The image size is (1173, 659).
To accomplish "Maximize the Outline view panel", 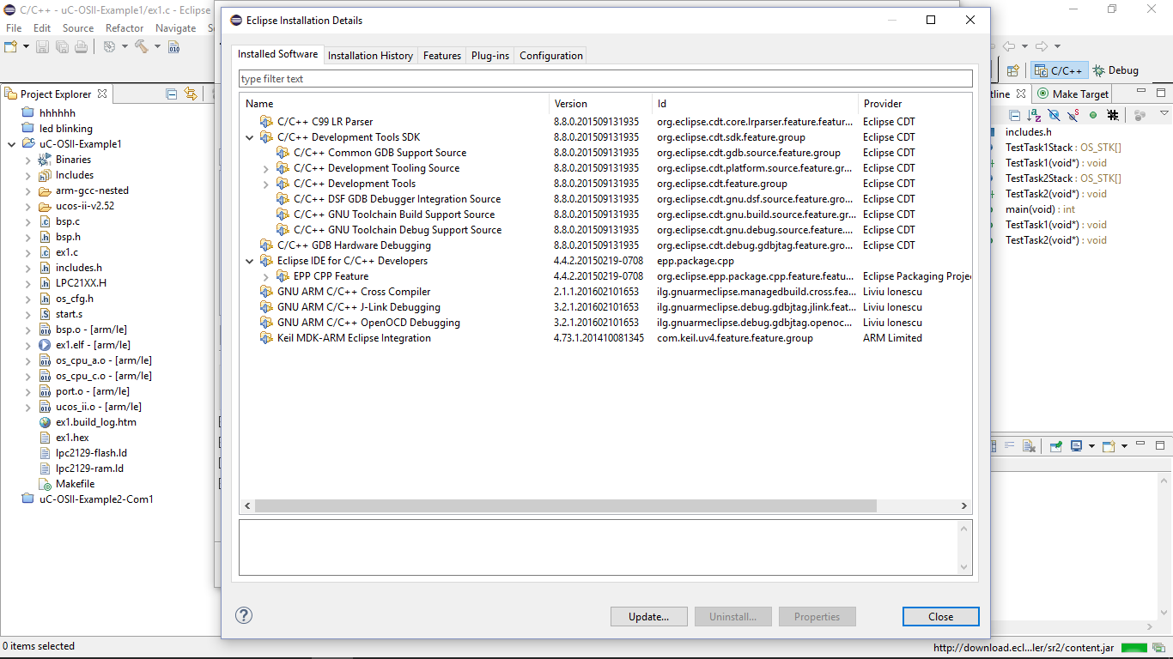I will 1161,93.
